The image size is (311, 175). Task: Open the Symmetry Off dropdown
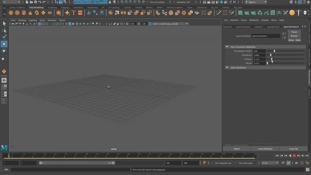tap(184, 2)
